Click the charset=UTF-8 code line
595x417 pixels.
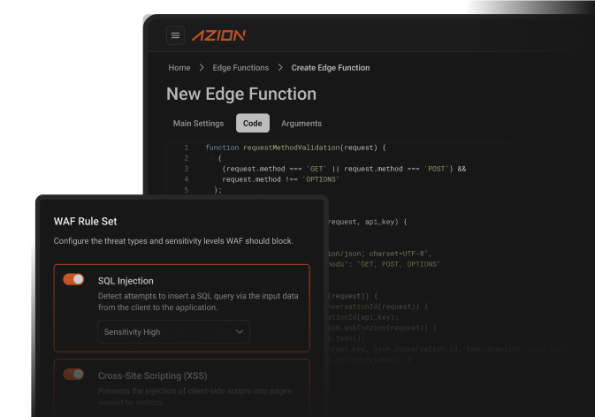(379, 254)
